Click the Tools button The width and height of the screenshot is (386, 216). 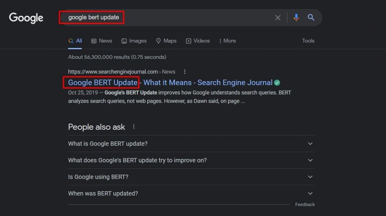[308, 41]
